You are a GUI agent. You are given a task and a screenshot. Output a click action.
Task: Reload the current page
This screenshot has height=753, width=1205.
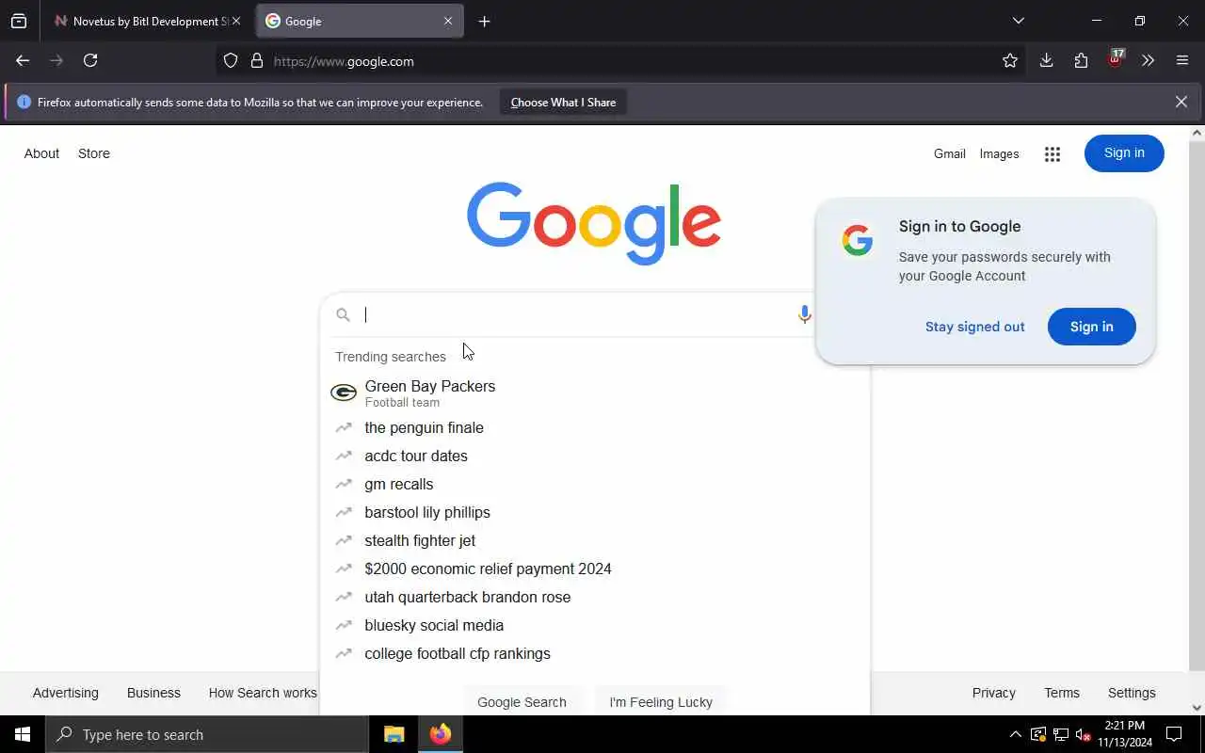point(90,60)
